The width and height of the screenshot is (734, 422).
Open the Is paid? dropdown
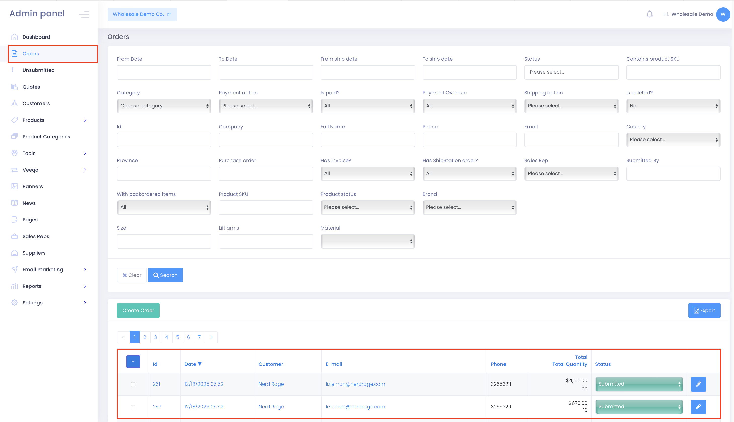pos(367,106)
